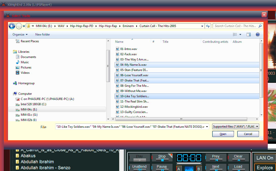Click the Pictures library icon

(x=18, y=67)
